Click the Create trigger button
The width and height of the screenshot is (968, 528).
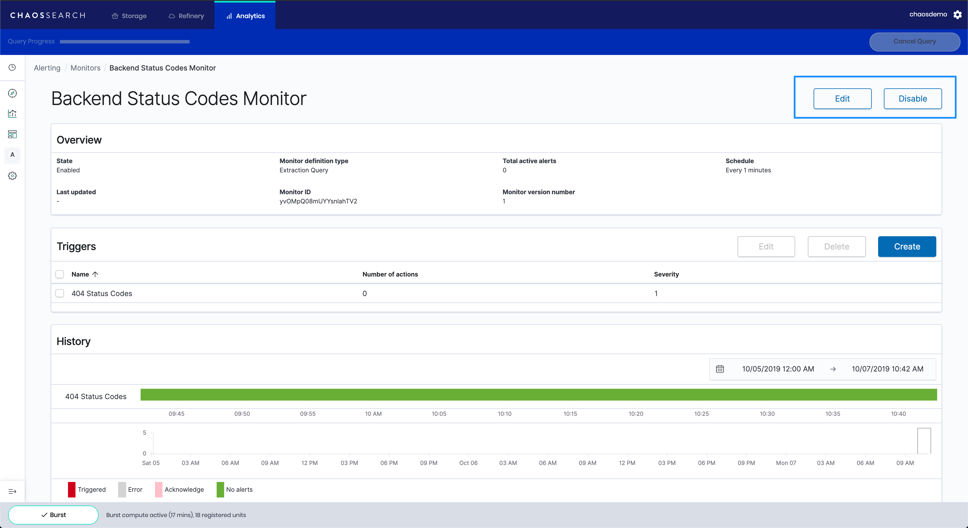point(907,247)
